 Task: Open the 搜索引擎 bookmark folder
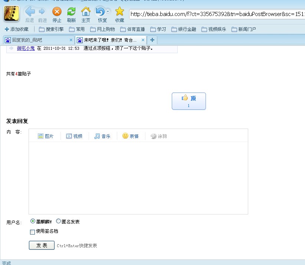click(51, 29)
